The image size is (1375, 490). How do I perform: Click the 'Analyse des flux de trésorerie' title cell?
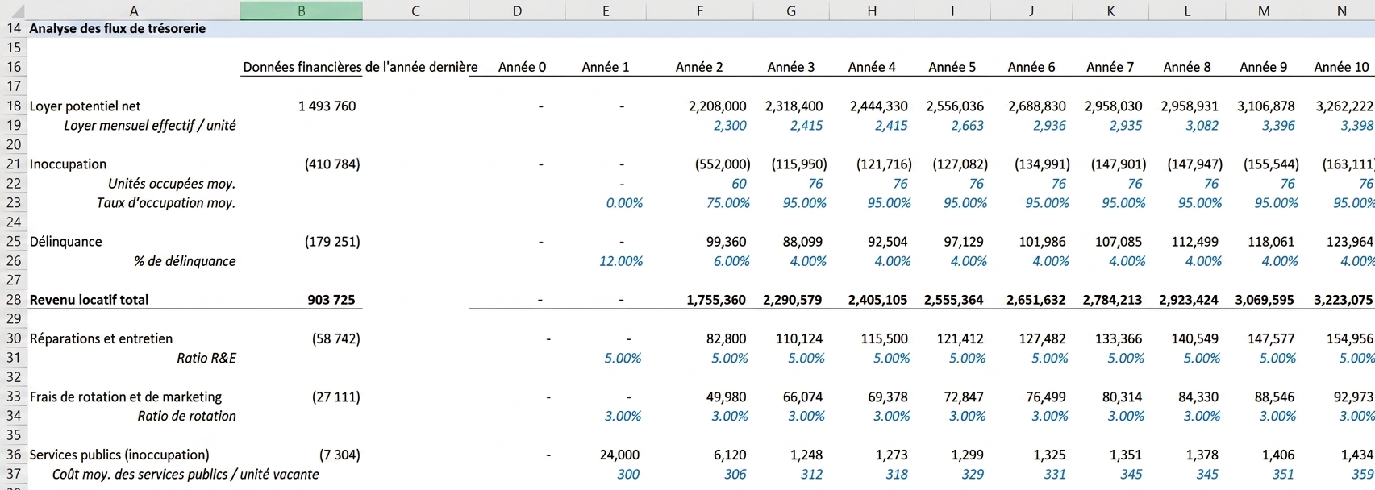click(x=118, y=28)
